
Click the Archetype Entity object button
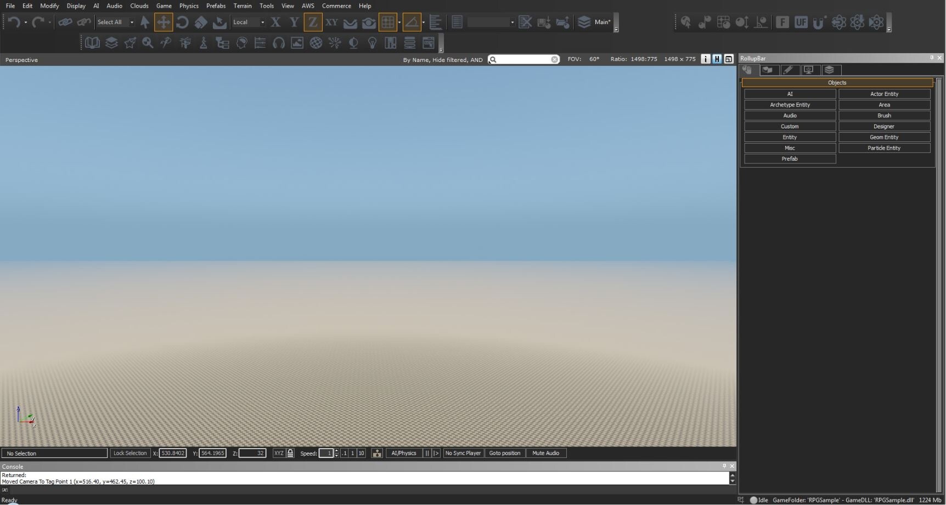[790, 105]
